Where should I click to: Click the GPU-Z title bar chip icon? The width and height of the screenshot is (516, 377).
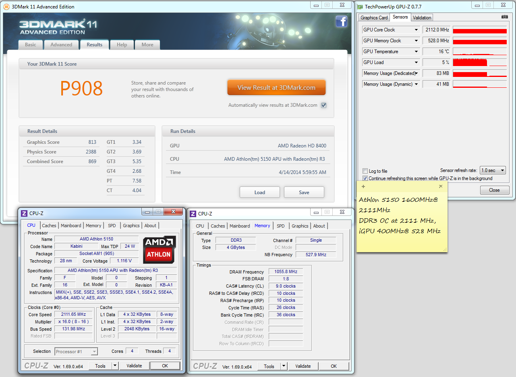[361, 6]
